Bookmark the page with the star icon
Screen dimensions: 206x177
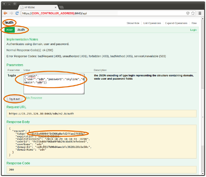coord(193,13)
